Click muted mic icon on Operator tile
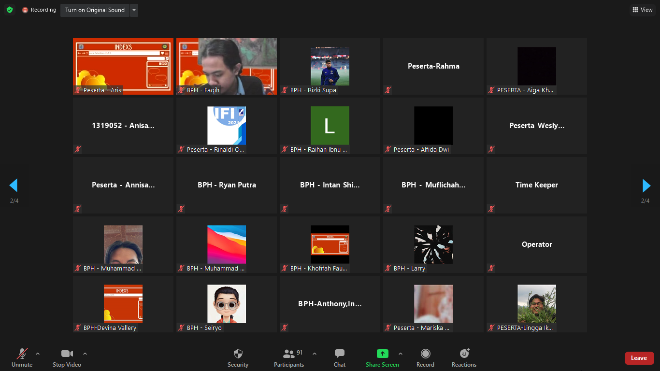The width and height of the screenshot is (660, 371). click(491, 268)
